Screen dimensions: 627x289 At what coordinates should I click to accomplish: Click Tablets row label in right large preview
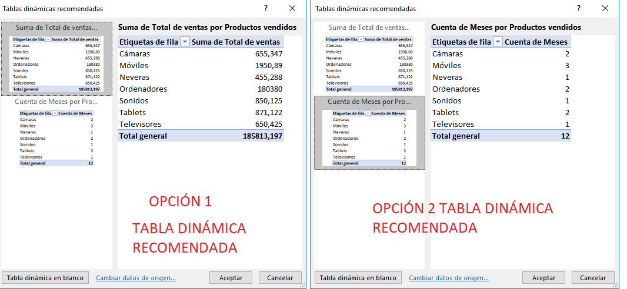coord(445,113)
